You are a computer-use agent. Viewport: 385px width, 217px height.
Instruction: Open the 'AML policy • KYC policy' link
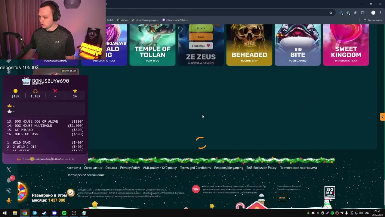pos(160,168)
